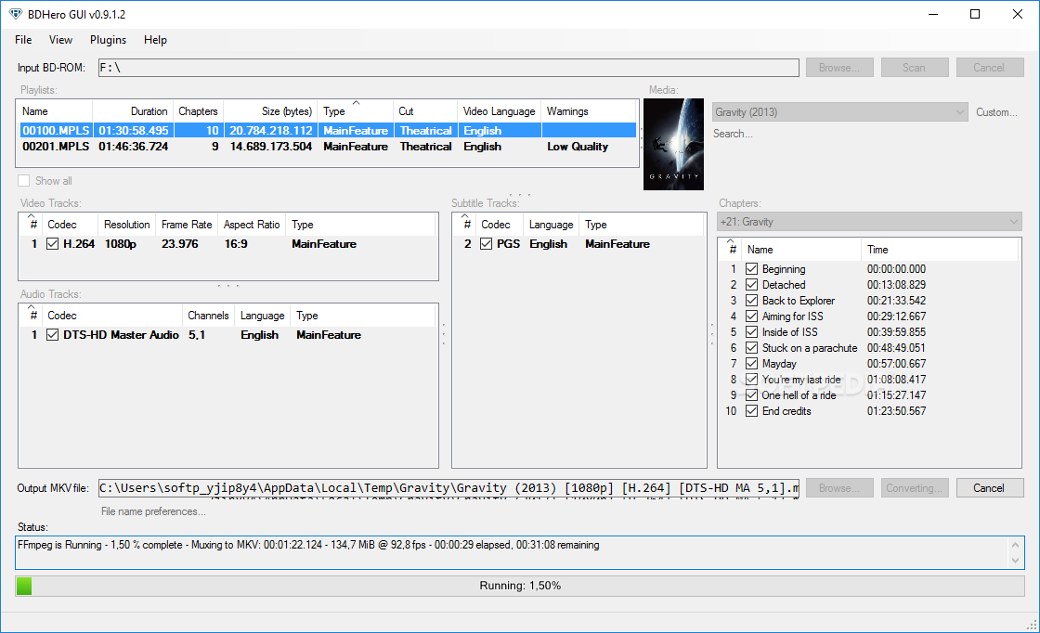Uncheck the One hell of a ride checkbox
The height and width of the screenshot is (633, 1040).
point(751,395)
